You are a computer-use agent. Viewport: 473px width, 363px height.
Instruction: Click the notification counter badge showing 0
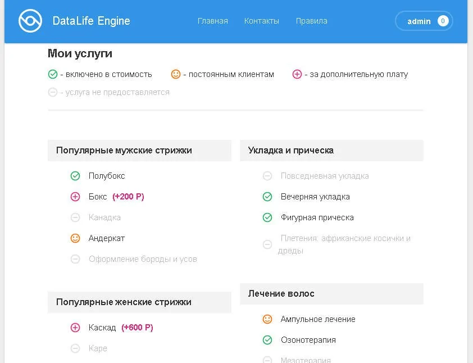click(x=443, y=21)
